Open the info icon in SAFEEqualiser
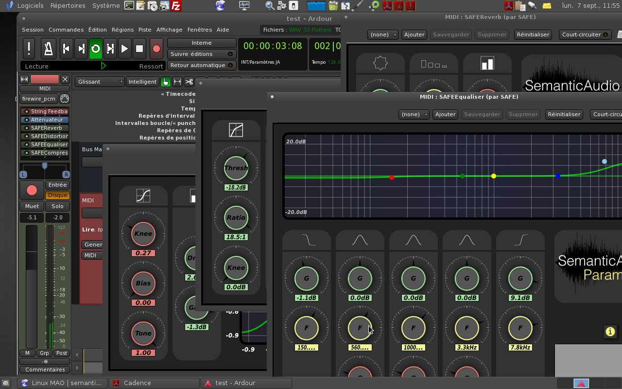Viewport: 622px width, 389px height. click(610, 332)
